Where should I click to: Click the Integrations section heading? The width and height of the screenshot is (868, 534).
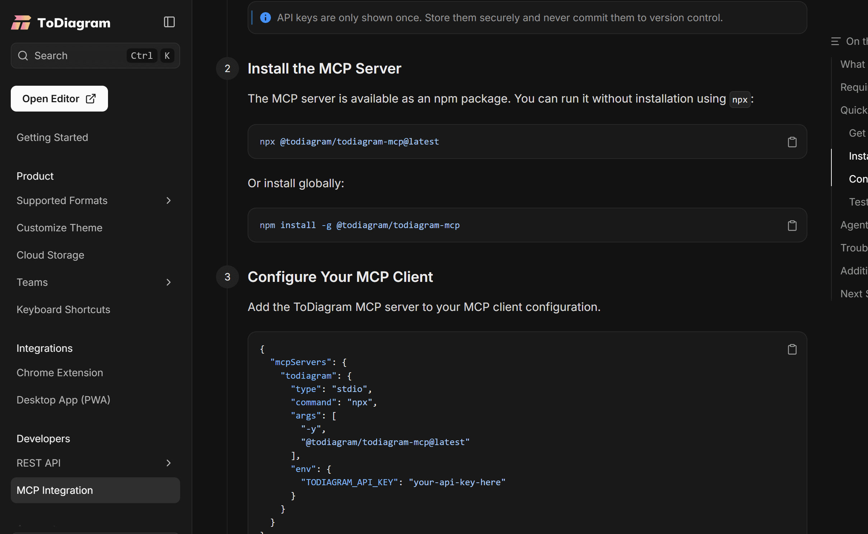[44, 348]
